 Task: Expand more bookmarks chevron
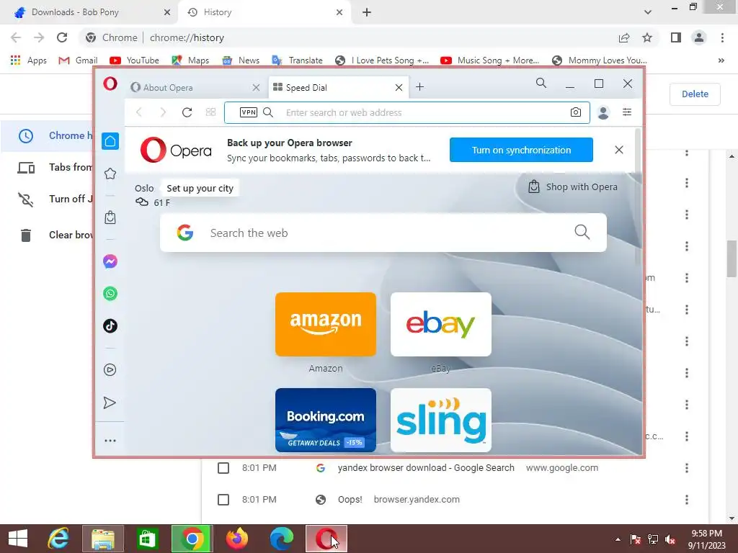[721, 60]
